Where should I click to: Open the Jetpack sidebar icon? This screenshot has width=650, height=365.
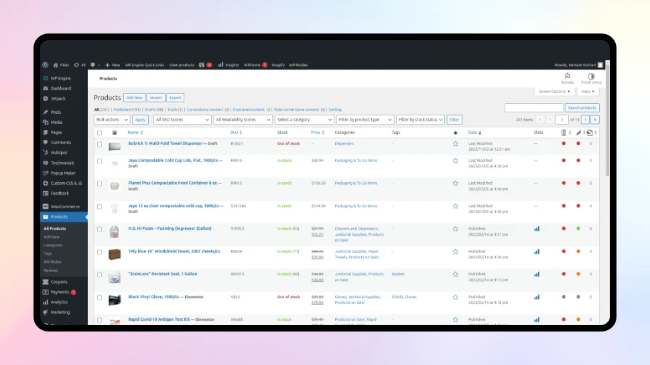point(45,98)
